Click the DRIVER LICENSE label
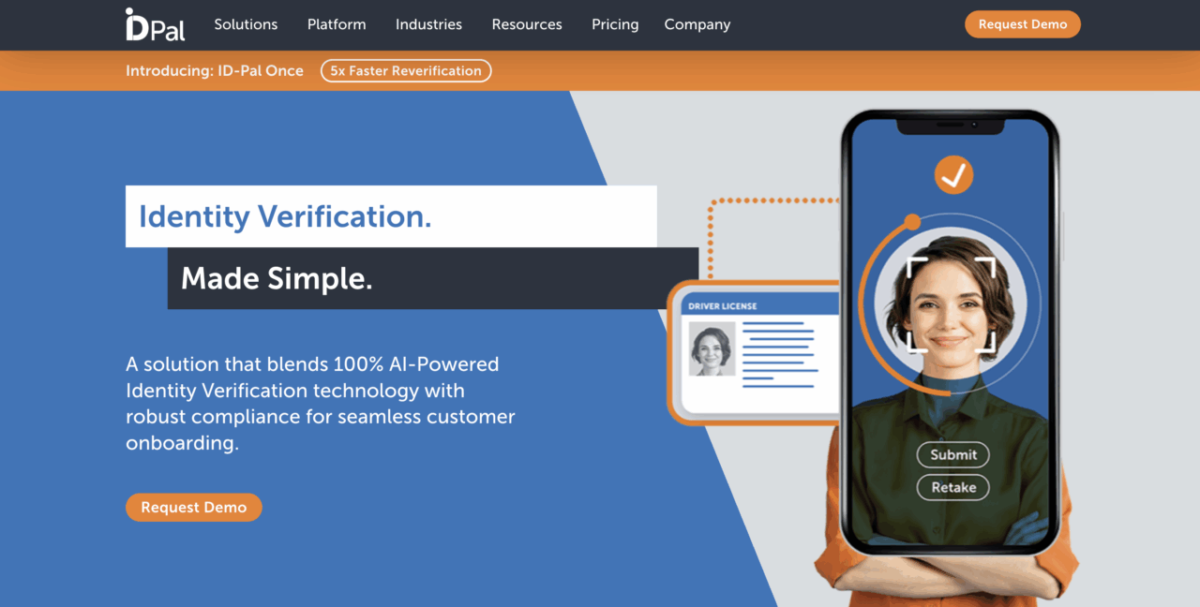The image size is (1200, 607). pos(722,306)
